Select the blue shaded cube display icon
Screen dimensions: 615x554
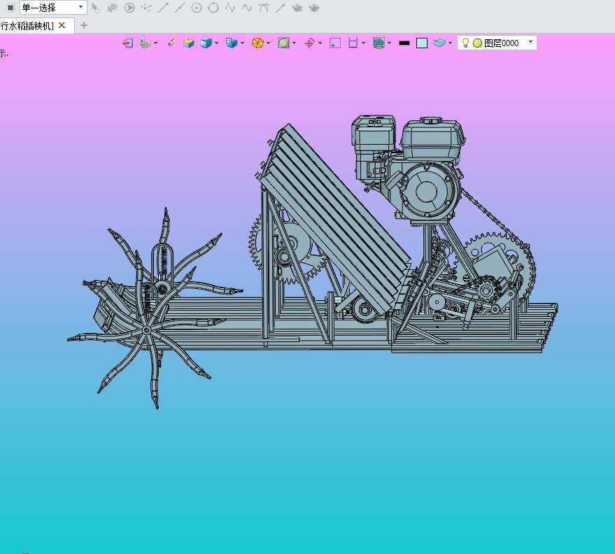(x=206, y=43)
